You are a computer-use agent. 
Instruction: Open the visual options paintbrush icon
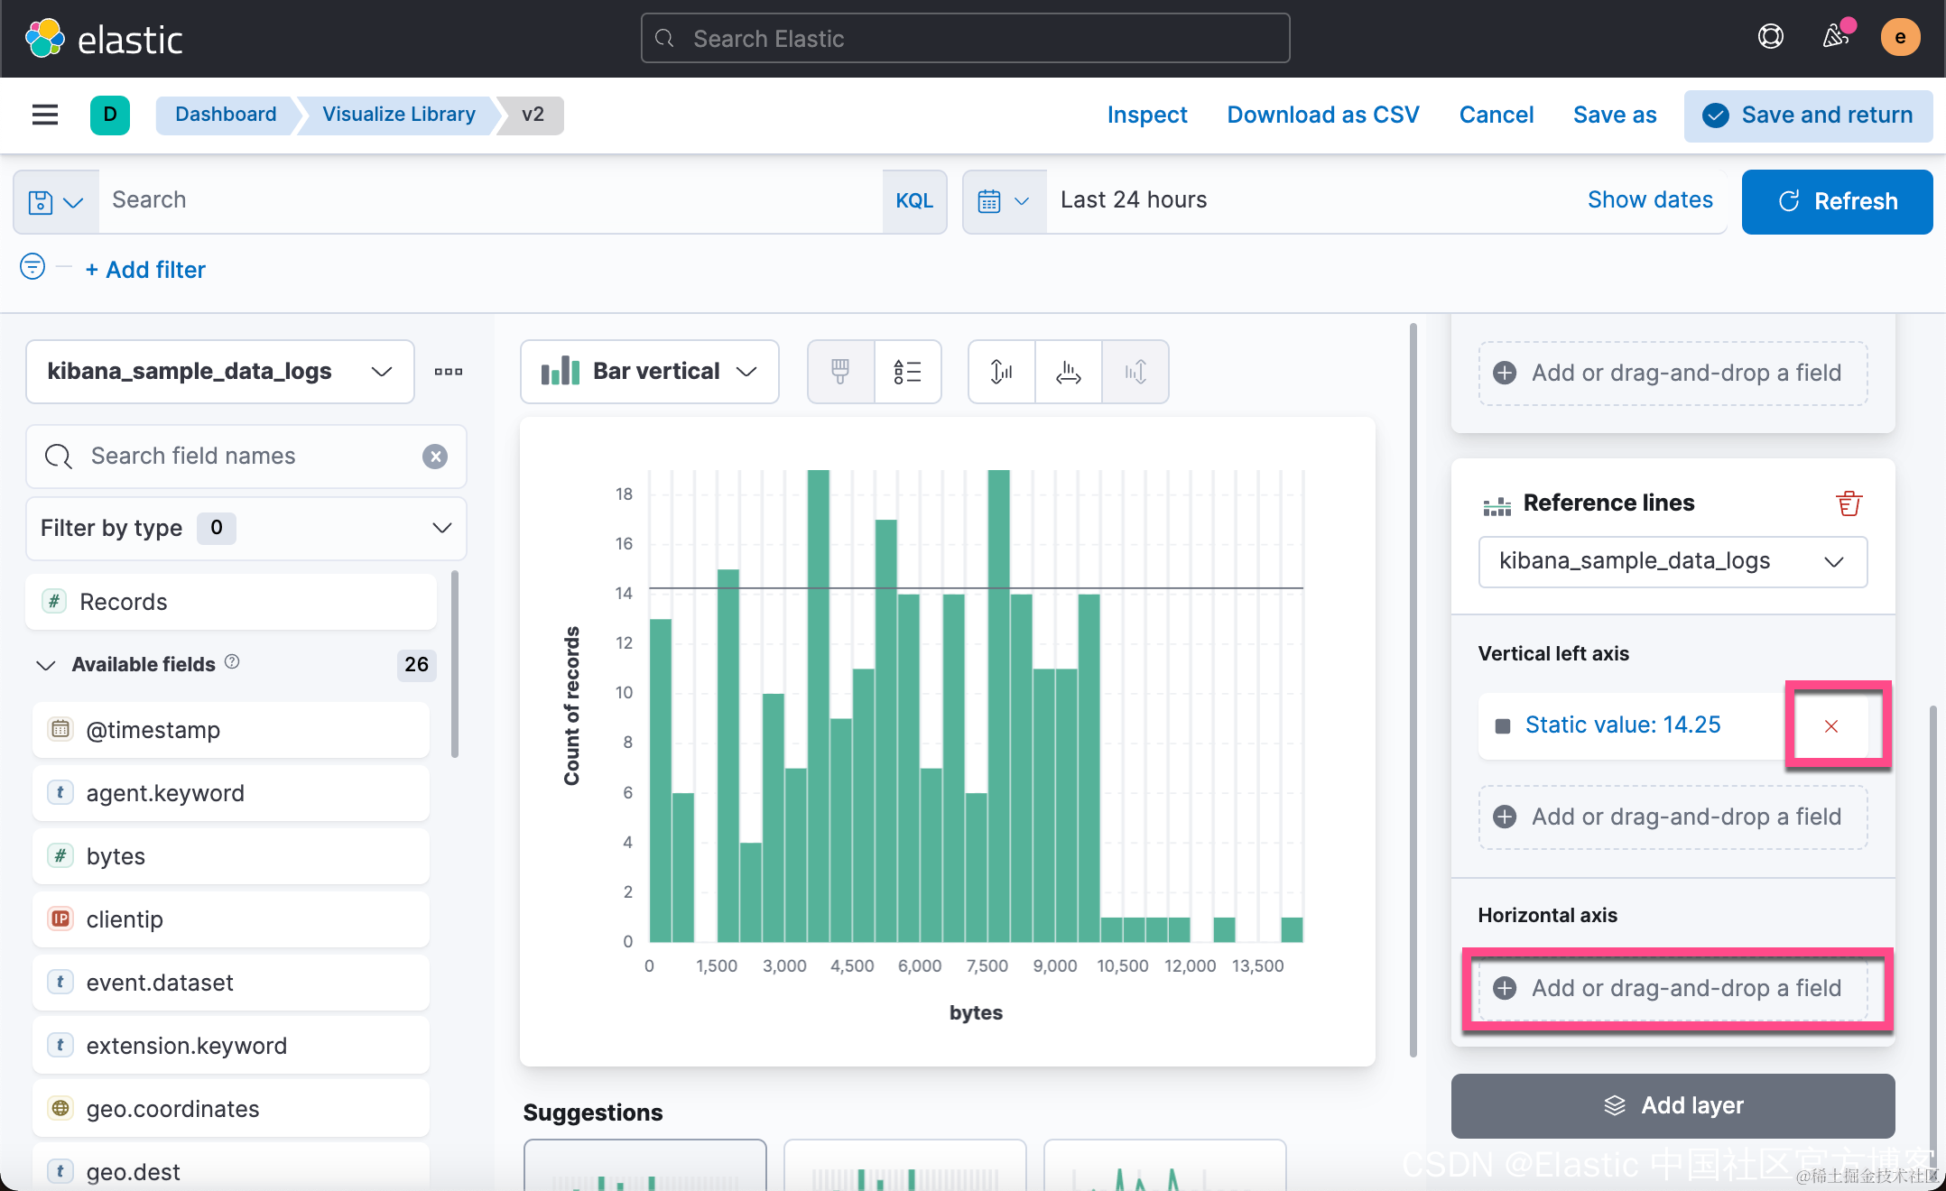click(840, 372)
